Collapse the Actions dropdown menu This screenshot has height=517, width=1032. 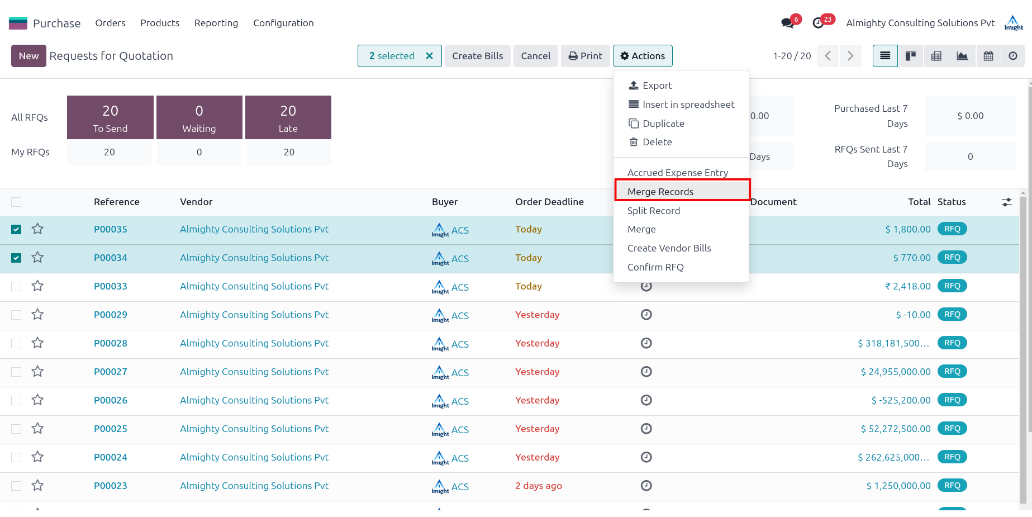pos(643,56)
